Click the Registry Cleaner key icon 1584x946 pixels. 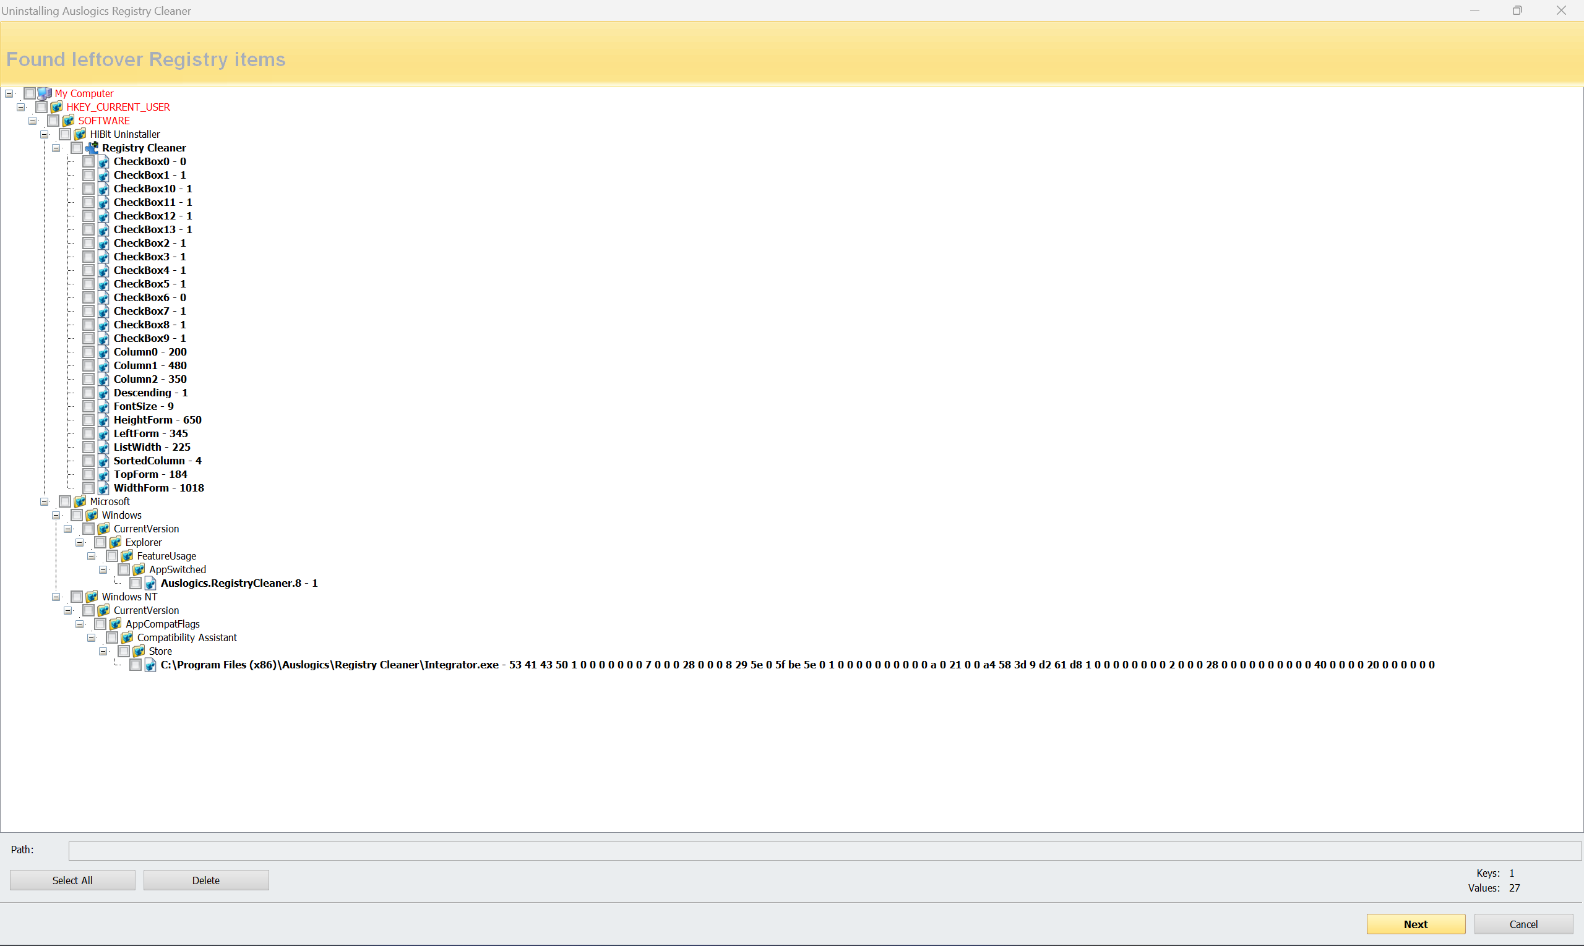(92, 148)
